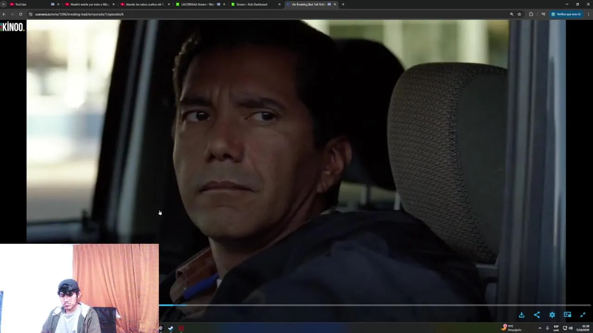Open the video player settings gear
The width and height of the screenshot is (593, 333).
pyautogui.click(x=552, y=315)
